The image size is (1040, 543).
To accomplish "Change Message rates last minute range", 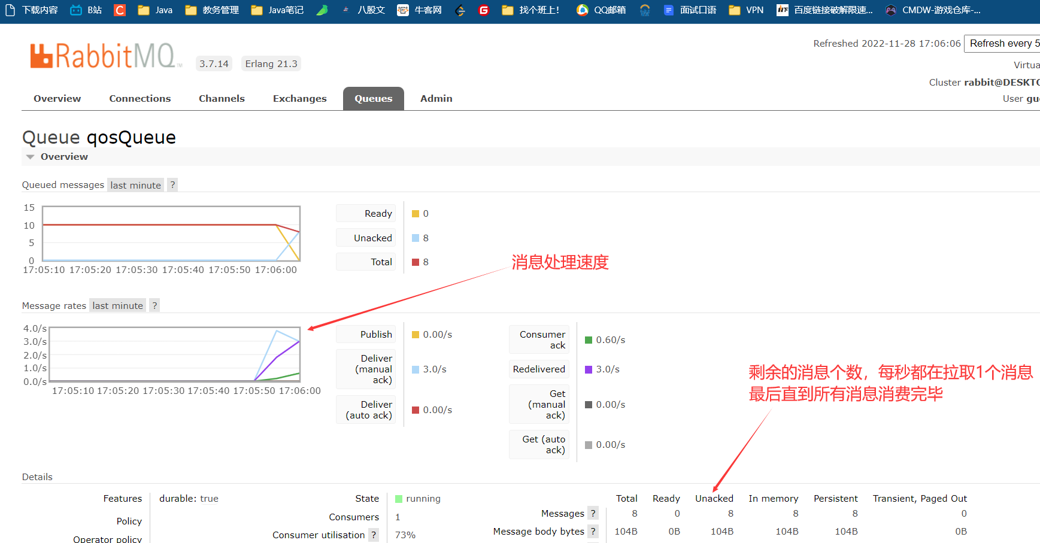I will coord(118,305).
